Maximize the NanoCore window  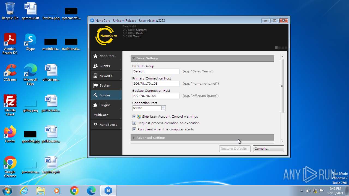coord(275,20)
